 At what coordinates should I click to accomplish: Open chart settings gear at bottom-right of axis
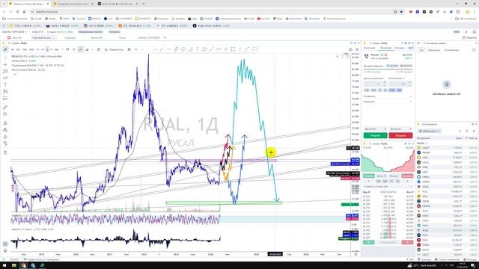coord(356,254)
